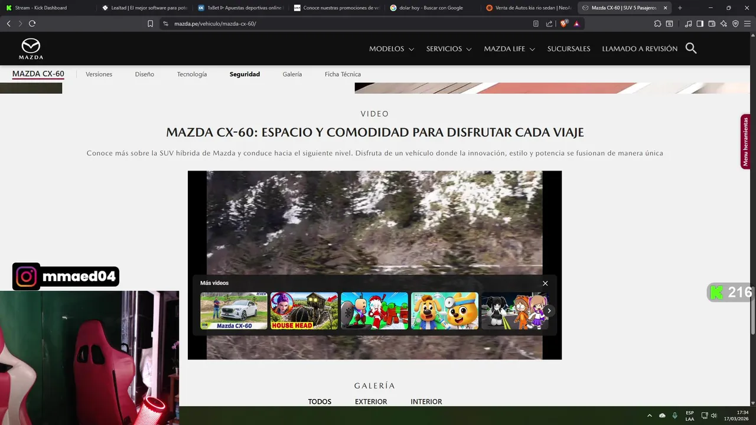
Task: Open LLAMADO A REVISIÓN link
Action: tap(640, 49)
